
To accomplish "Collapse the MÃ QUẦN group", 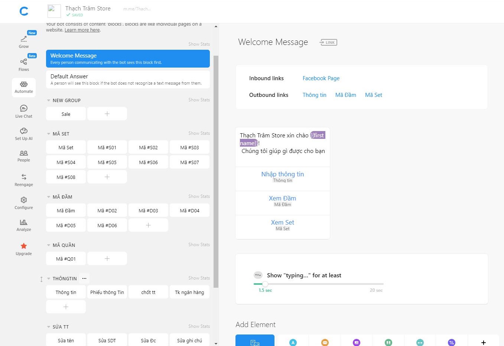I will tap(48, 245).
